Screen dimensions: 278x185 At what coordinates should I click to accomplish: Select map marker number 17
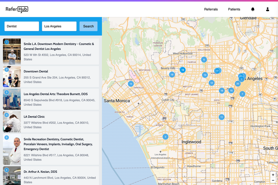(217, 71)
